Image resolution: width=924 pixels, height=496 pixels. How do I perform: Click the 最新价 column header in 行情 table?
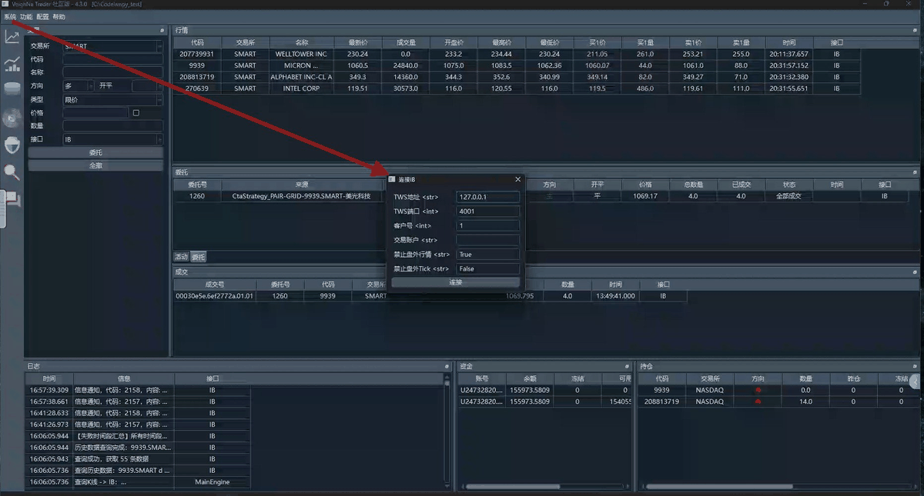point(358,42)
